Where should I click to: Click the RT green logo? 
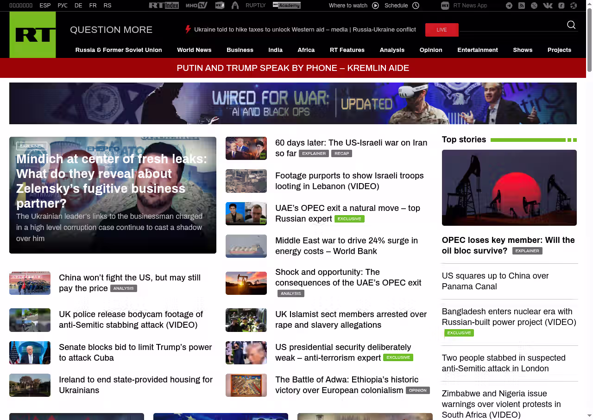click(x=32, y=35)
